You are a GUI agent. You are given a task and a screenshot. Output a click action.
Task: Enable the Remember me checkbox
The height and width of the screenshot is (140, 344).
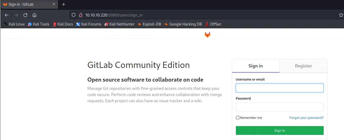click(238, 118)
